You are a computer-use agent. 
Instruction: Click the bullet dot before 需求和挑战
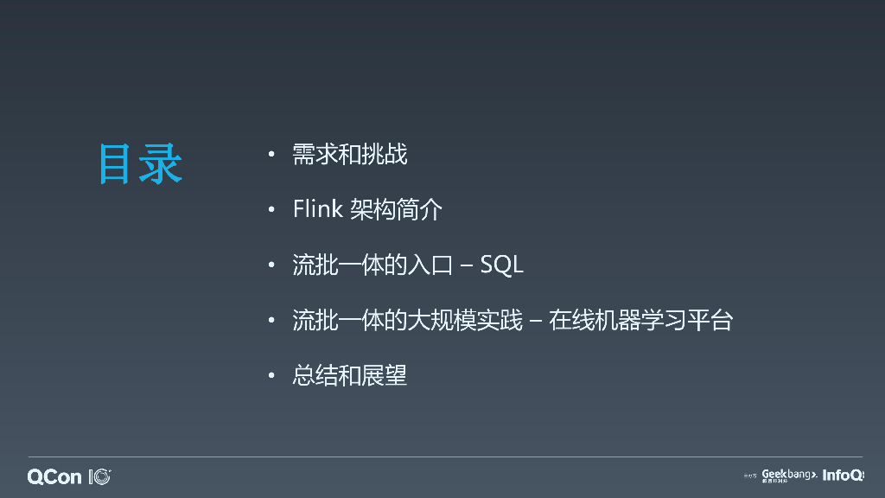(x=271, y=156)
